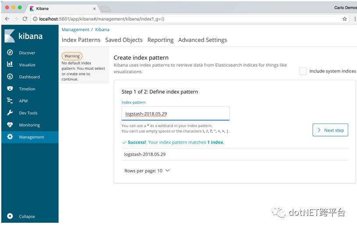357x228 pixels.
Task: Open Monitoring via heartbeat icon
Action: tap(10, 124)
